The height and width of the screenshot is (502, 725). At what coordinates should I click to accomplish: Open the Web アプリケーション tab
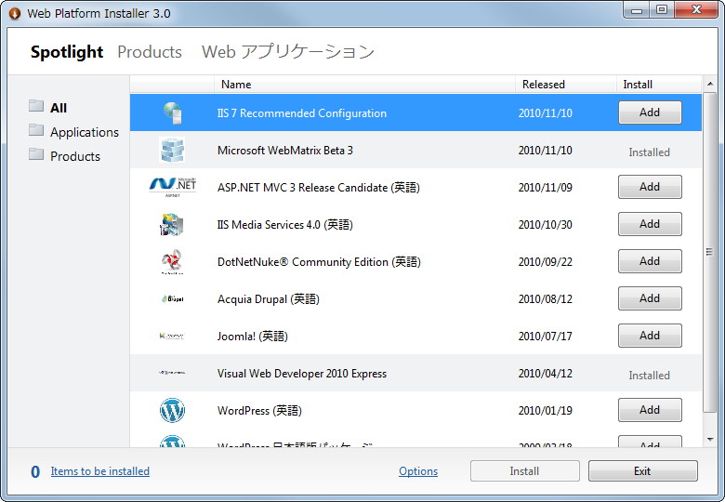pyautogui.click(x=287, y=52)
